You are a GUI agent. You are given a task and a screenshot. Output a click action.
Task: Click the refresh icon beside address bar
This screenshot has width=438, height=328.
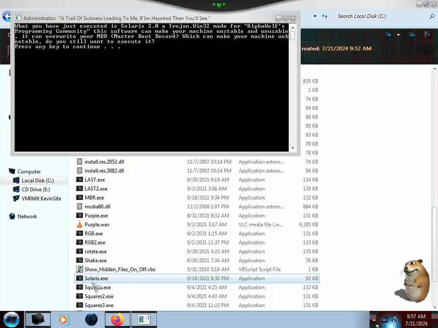[325, 16]
